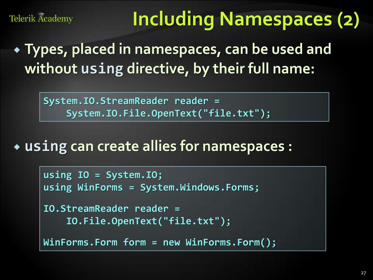The height and width of the screenshot is (280, 373).
Task: Click code line 'using WinForms = System.Windows.Forms;'
Action: [x=151, y=187]
